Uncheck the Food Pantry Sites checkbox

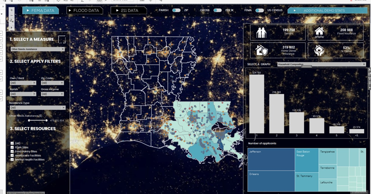coord(11,151)
